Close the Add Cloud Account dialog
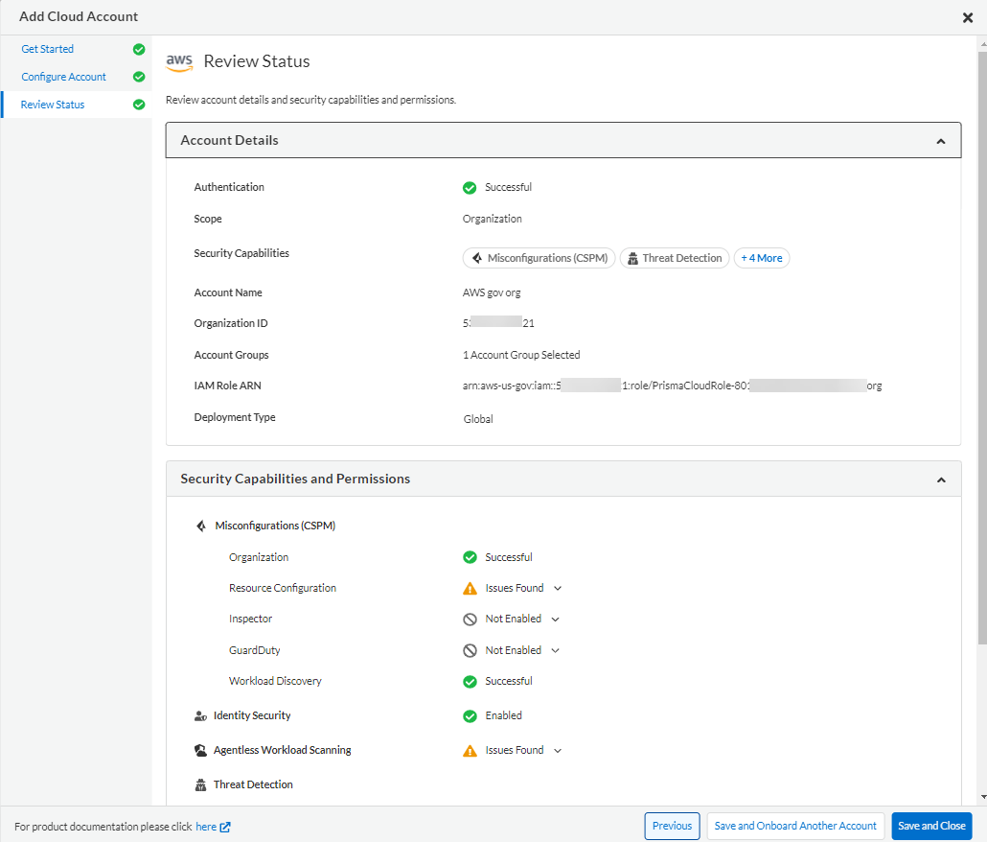Viewport: 987px width, 842px height. click(968, 17)
